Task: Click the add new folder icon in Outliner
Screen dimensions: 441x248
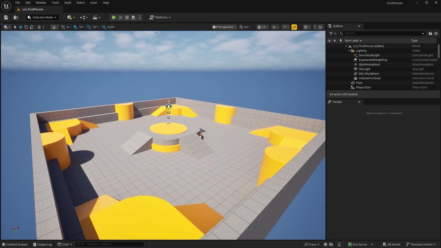Action: pyautogui.click(x=430, y=33)
